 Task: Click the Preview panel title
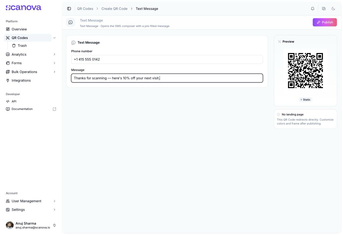coord(288,42)
